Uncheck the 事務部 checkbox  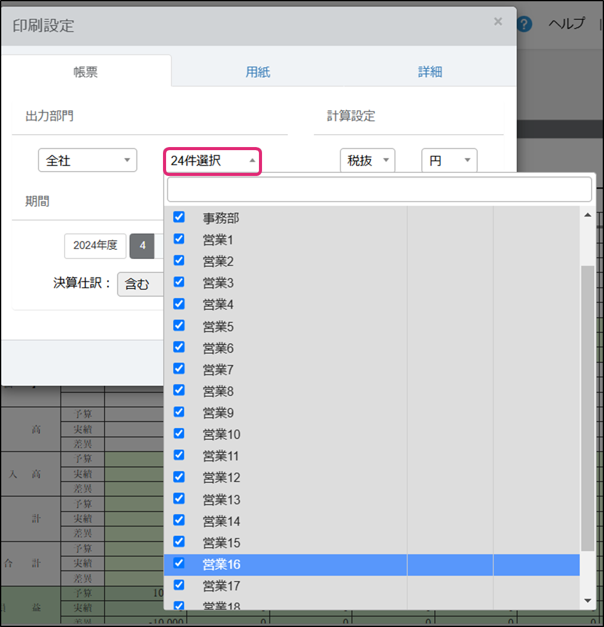click(179, 217)
